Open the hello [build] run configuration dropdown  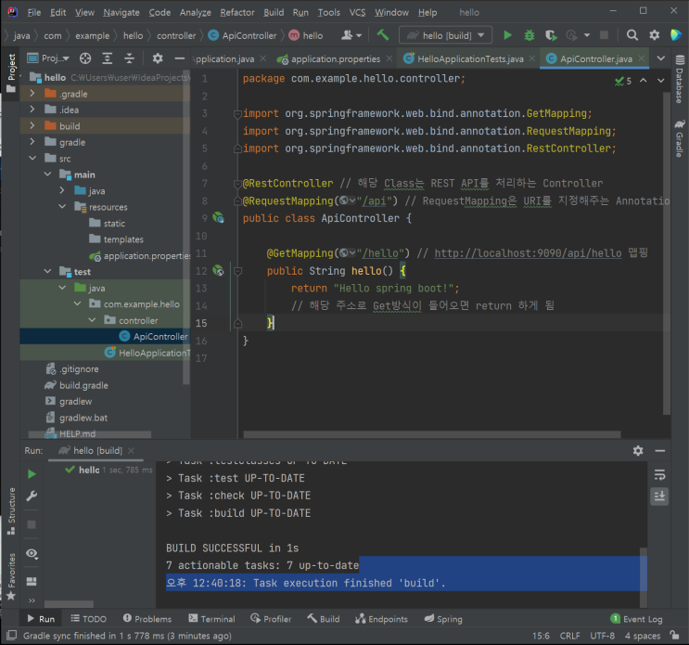tap(445, 35)
